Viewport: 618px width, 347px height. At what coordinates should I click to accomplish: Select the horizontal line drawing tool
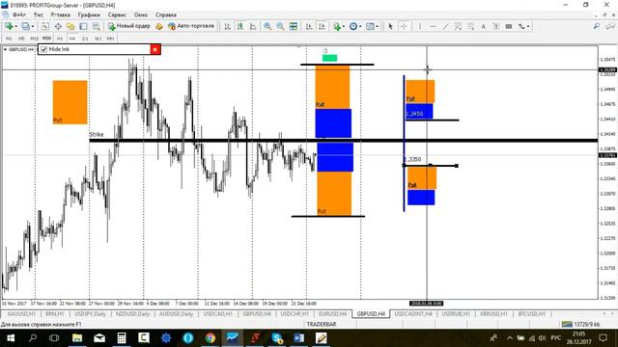pyautogui.click(x=433, y=26)
